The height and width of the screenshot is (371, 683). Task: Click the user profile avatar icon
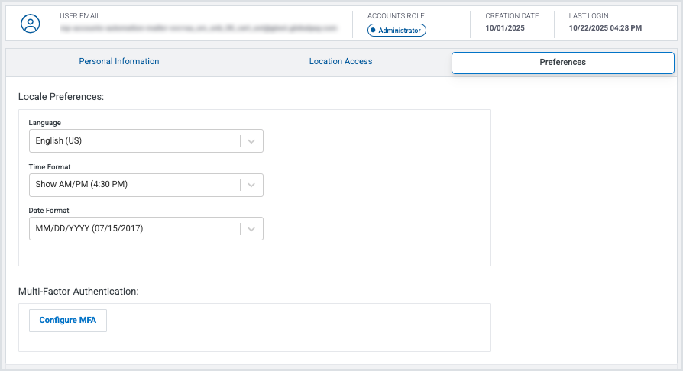31,23
